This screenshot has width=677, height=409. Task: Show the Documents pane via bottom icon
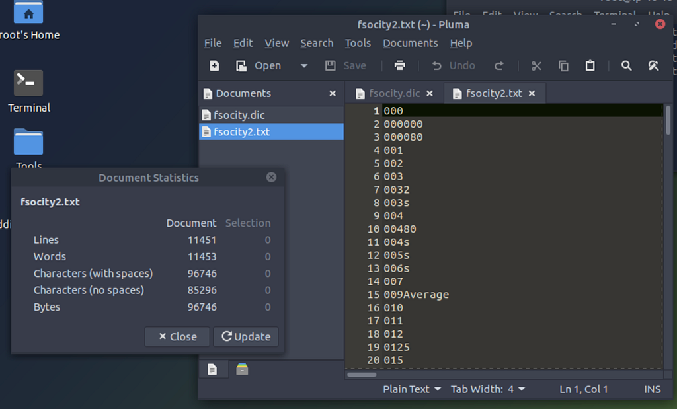pyautogui.click(x=212, y=369)
